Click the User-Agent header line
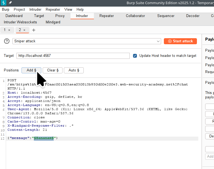 (97, 111)
